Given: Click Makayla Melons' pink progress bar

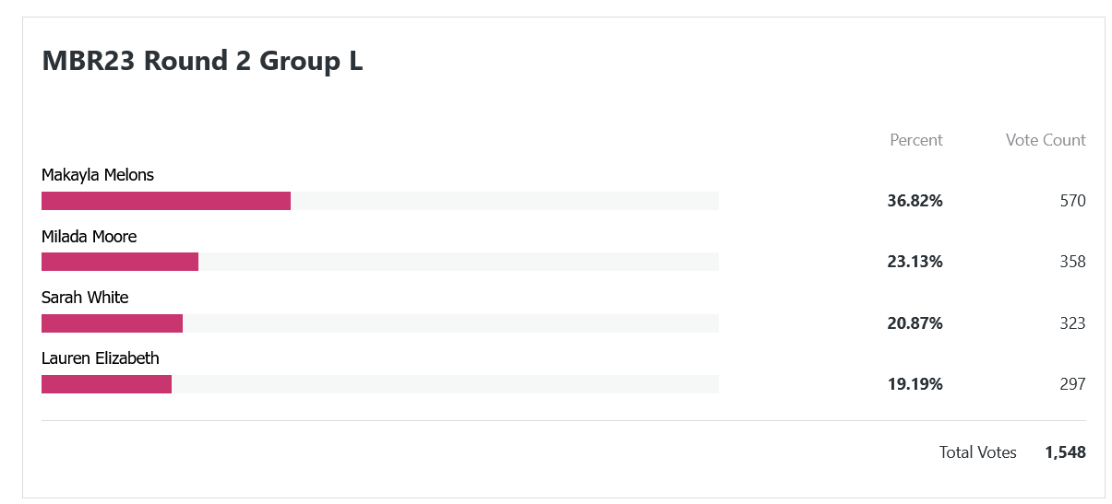Looking at the screenshot, I should [x=166, y=201].
